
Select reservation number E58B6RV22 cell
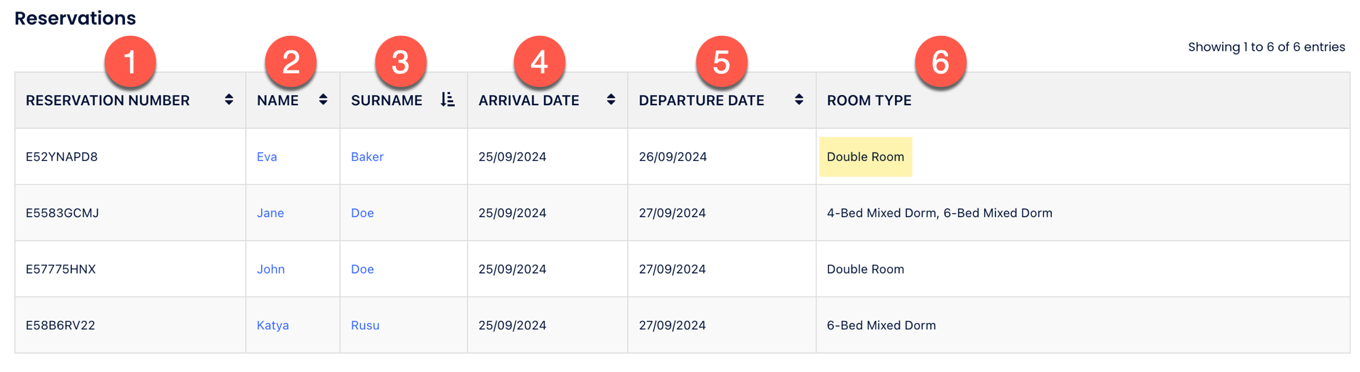[131, 325]
